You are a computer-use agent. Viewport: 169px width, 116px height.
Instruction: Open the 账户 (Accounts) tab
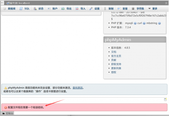[x=53, y=8]
